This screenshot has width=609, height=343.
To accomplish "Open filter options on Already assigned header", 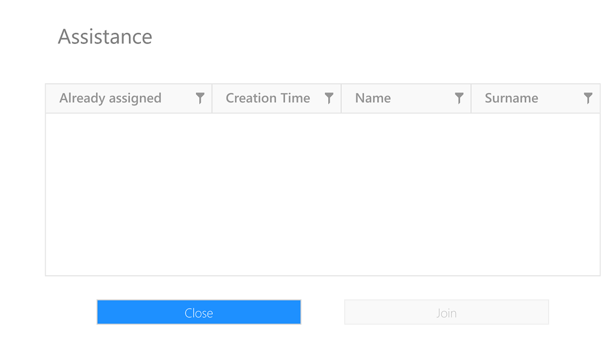I will (199, 98).
